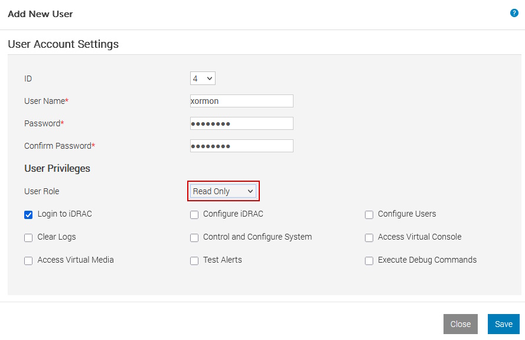This screenshot has width=525, height=340.
Task: Click the Password label
Action: [x=44, y=123]
